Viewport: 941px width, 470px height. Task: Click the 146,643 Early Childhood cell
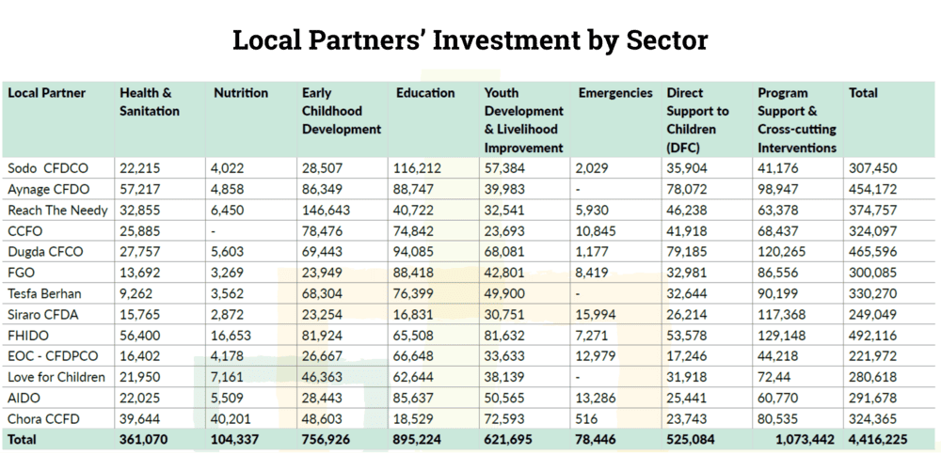pyautogui.click(x=326, y=210)
